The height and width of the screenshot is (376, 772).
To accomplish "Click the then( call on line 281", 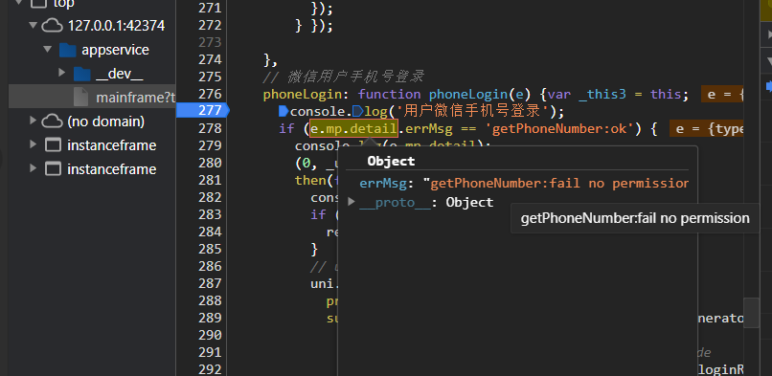I will coord(315,180).
